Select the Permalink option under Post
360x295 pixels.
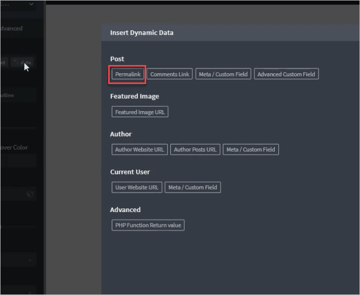pyautogui.click(x=128, y=74)
